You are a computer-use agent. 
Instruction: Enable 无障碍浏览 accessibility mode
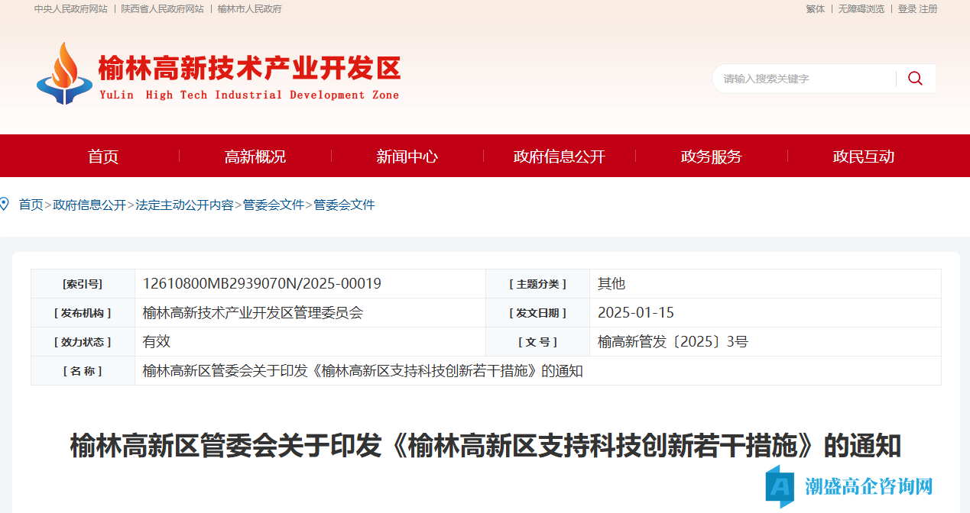(861, 9)
